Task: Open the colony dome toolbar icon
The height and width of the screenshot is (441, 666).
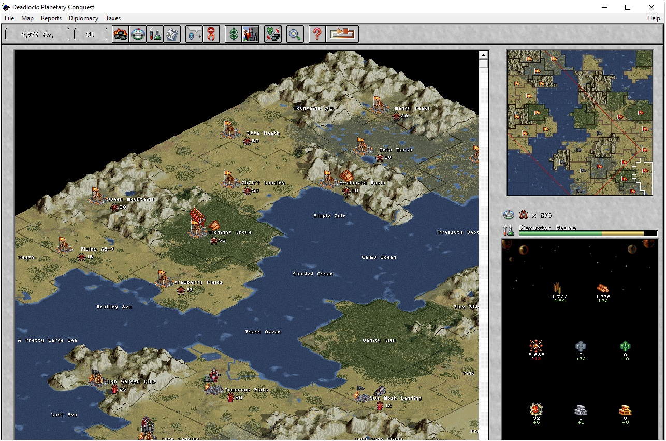Action: (x=137, y=35)
